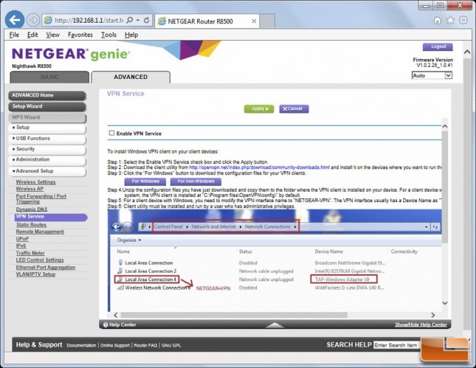Open the Favorites menu
476x368 pixels.
80,35
